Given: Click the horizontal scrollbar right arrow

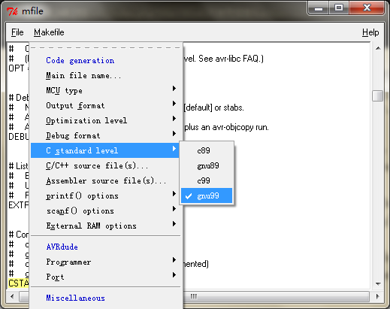Looking at the screenshot, I should [378, 296].
